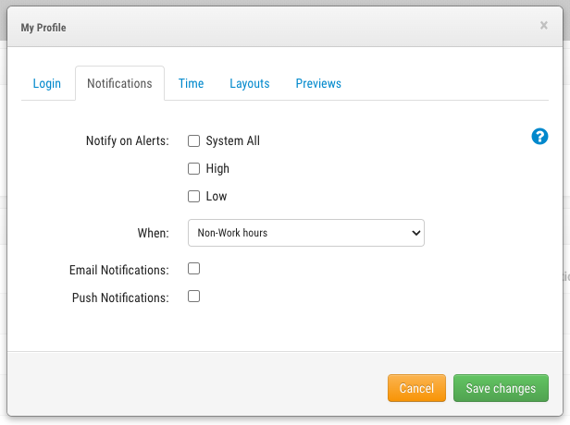Click the Notify on Alerts label
Viewport: 570px width, 425px height.
(127, 141)
